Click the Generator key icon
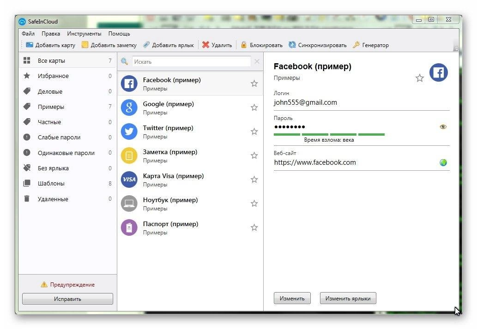Screen dimensions: 477x329 click(x=356, y=45)
